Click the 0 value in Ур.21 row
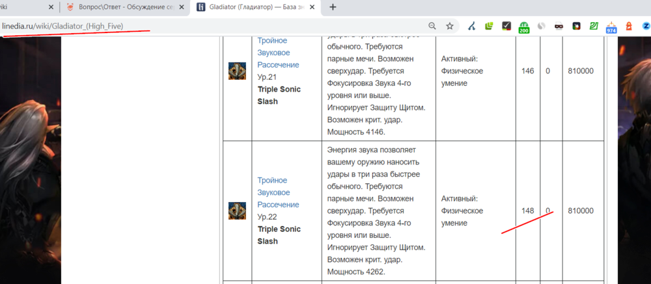 coord(547,71)
